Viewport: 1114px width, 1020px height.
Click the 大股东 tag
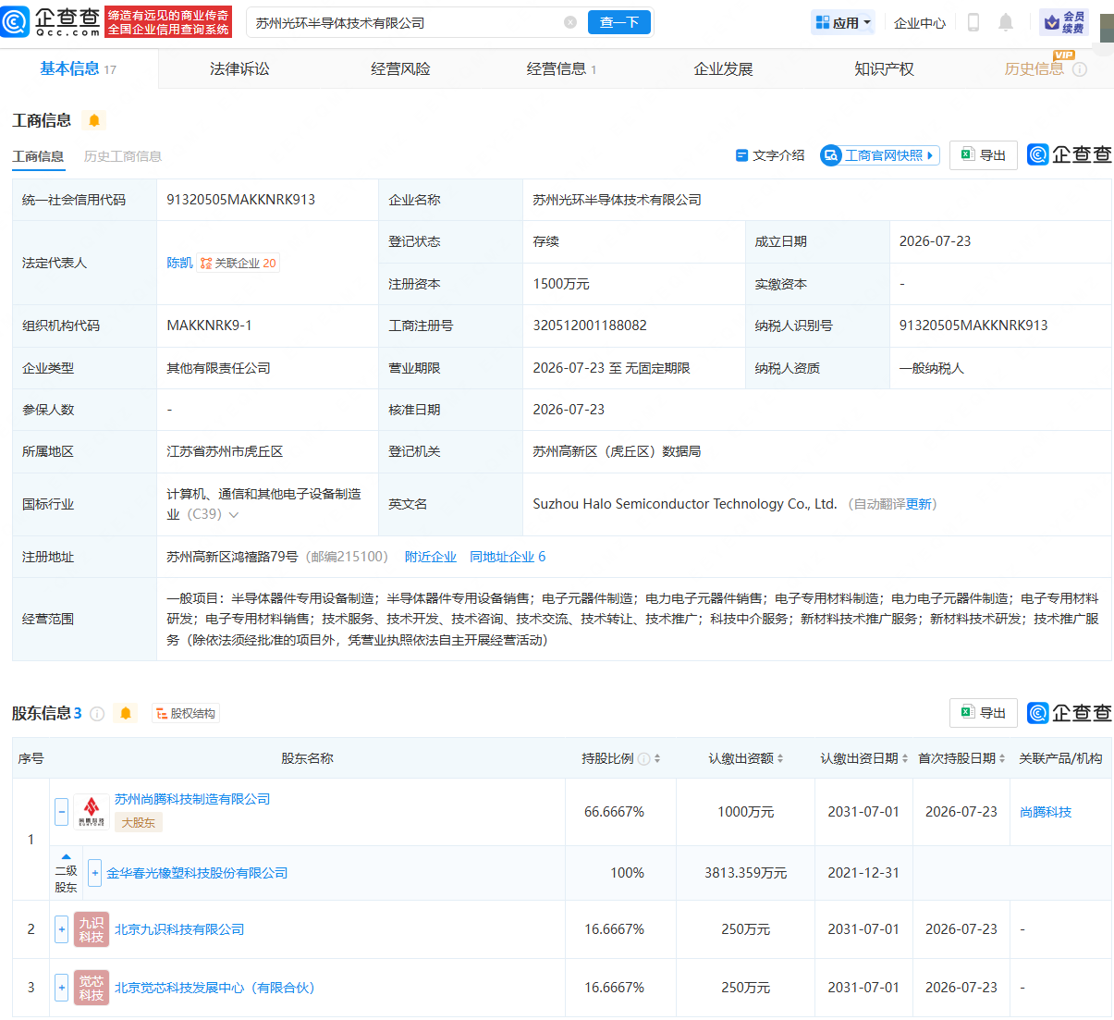[139, 822]
